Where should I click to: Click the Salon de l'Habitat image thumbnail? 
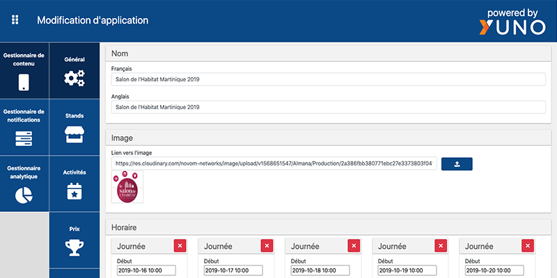127,188
